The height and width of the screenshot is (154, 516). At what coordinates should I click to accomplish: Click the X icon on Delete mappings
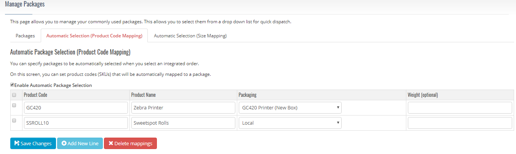click(111, 143)
